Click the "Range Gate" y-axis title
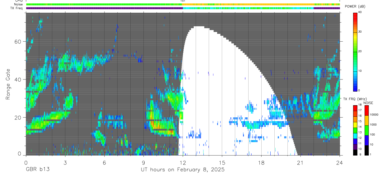The width and height of the screenshot is (382, 176). 8,84
